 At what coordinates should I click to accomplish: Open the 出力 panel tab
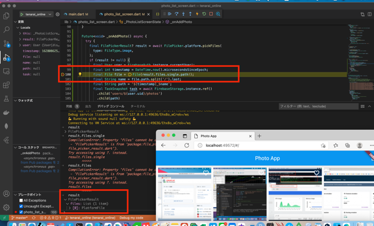88,106
